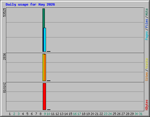Click the red KBytes bar
Viewport: 150px width, 117px height.
click(44, 97)
